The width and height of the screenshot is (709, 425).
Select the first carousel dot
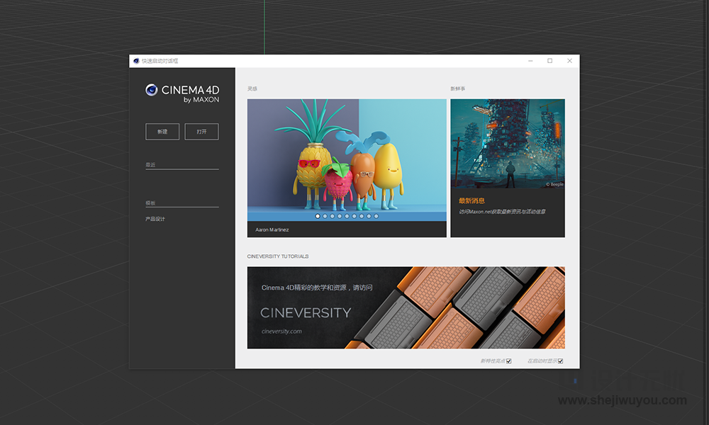(x=318, y=216)
